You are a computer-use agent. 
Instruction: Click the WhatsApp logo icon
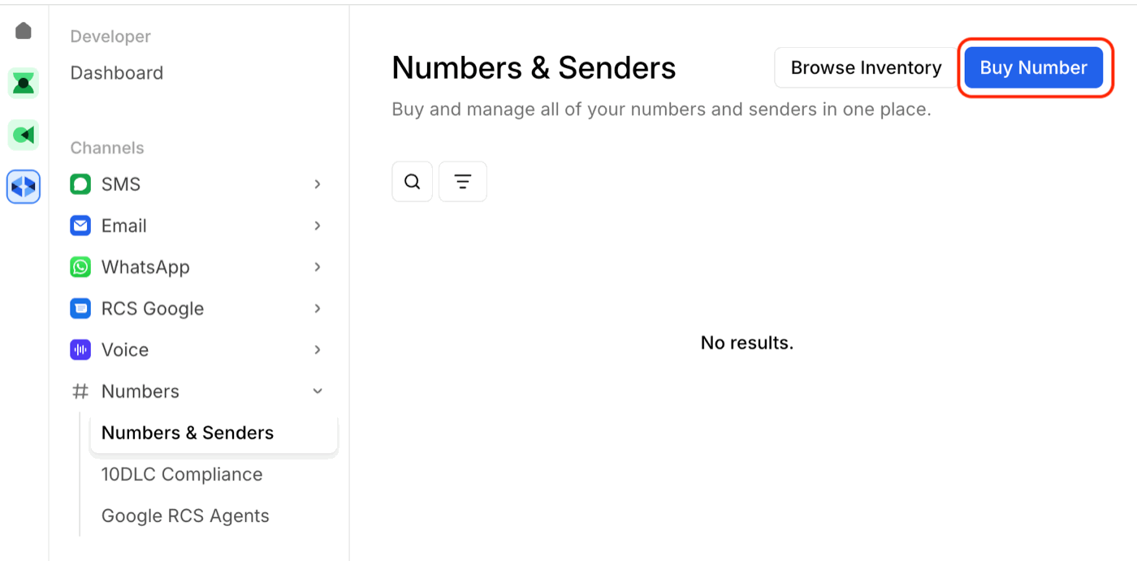pyautogui.click(x=80, y=267)
